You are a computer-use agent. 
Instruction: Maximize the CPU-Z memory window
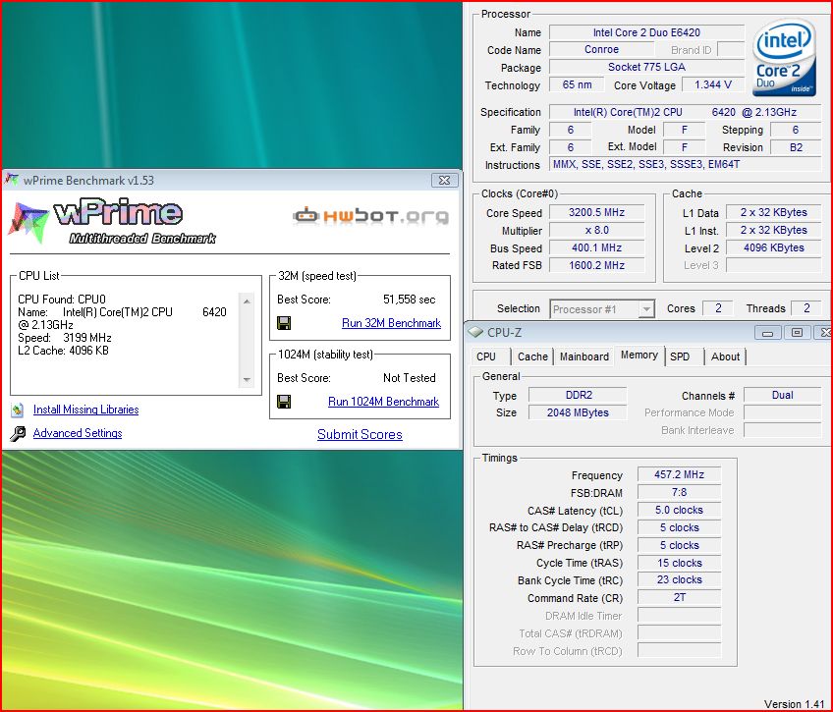pyautogui.click(x=797, y=332)
